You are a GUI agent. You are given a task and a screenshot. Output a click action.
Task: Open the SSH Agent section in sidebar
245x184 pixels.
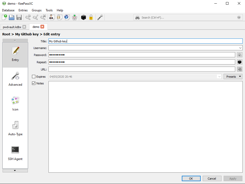point(15,153)
